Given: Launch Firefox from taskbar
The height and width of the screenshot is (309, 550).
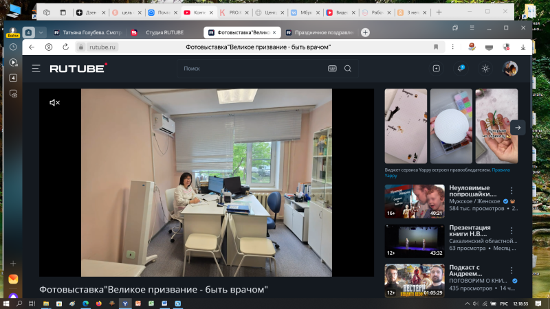Looking at the screenshot, I should point(98,304).
